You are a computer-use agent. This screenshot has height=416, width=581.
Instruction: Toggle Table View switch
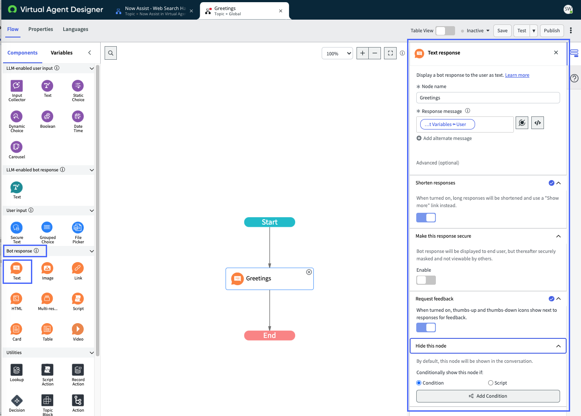(x=445, y=31)
